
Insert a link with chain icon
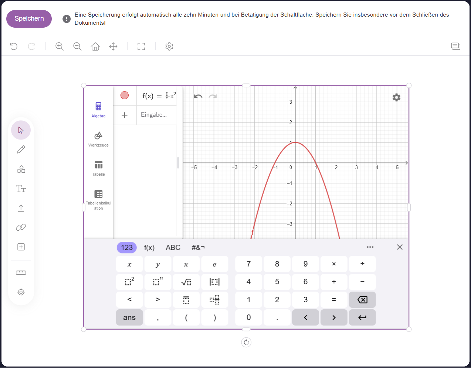21,227
